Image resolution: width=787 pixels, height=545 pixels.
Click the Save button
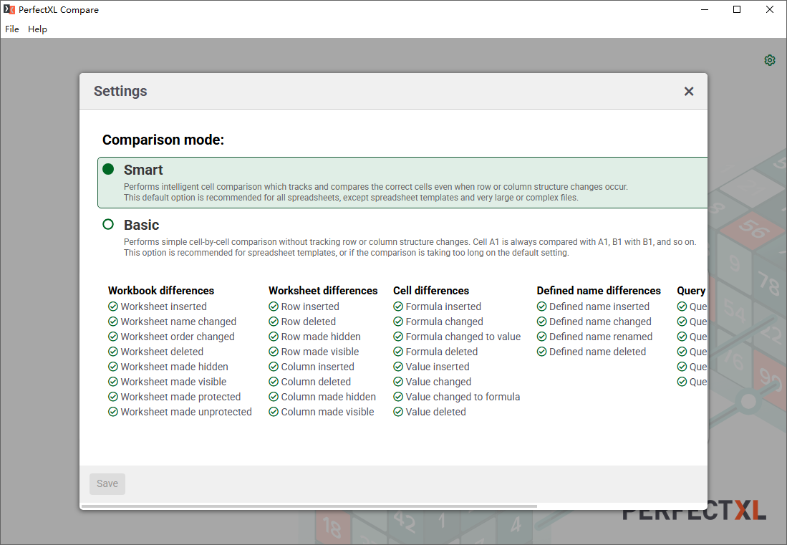[107, 484]
